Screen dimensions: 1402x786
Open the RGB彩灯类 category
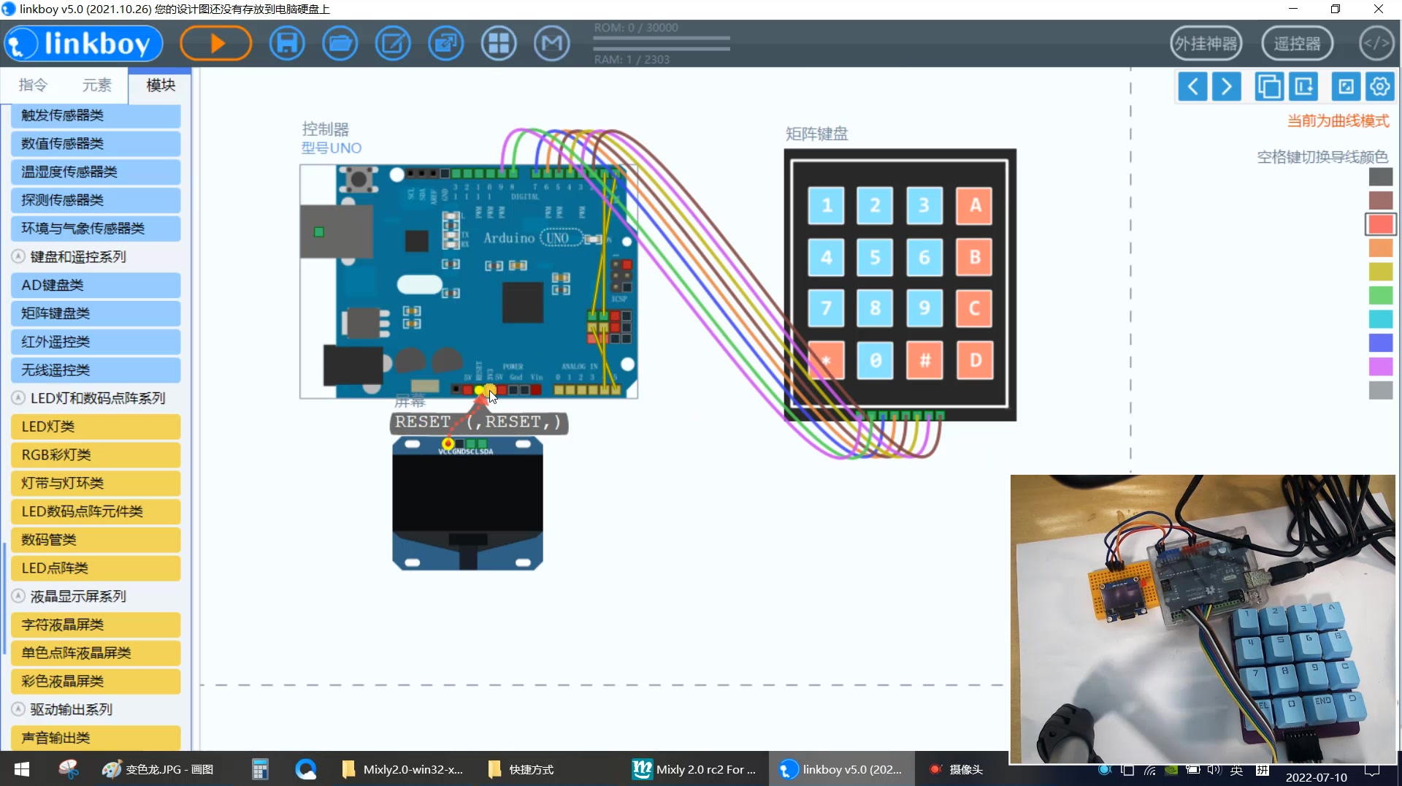pyautogui.click(x=96, y=455)
